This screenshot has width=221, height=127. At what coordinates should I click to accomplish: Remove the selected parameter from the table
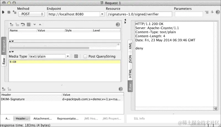17,25
